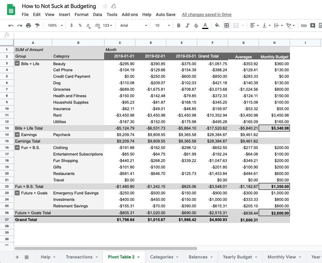Open text rotation options
The height and width of the screenshot is (263, 322).
click(290, 26)
